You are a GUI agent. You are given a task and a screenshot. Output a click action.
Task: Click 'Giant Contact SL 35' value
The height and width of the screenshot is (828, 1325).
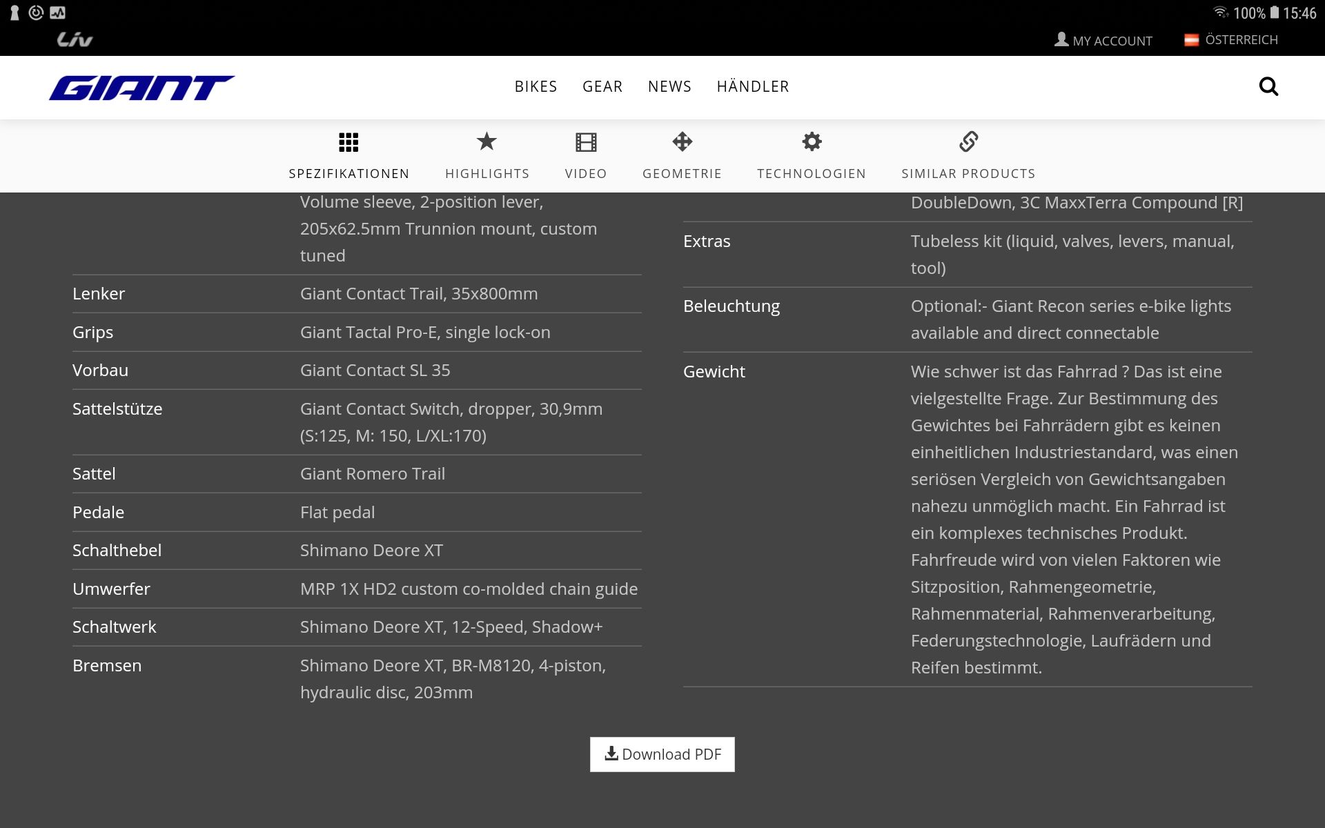(375, 370)
